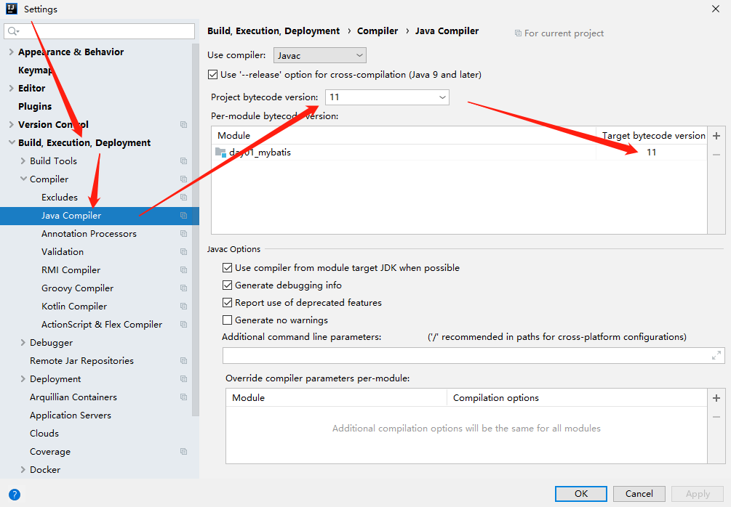
Task: Click the Target bytecode version column header
Action: 654,136
